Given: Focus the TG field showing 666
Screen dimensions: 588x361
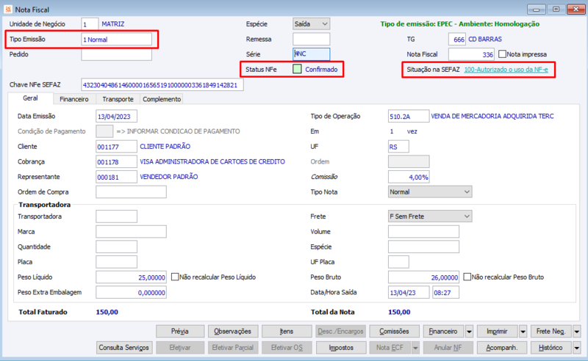Looking at the screenshot, I should tap(457, 39).
